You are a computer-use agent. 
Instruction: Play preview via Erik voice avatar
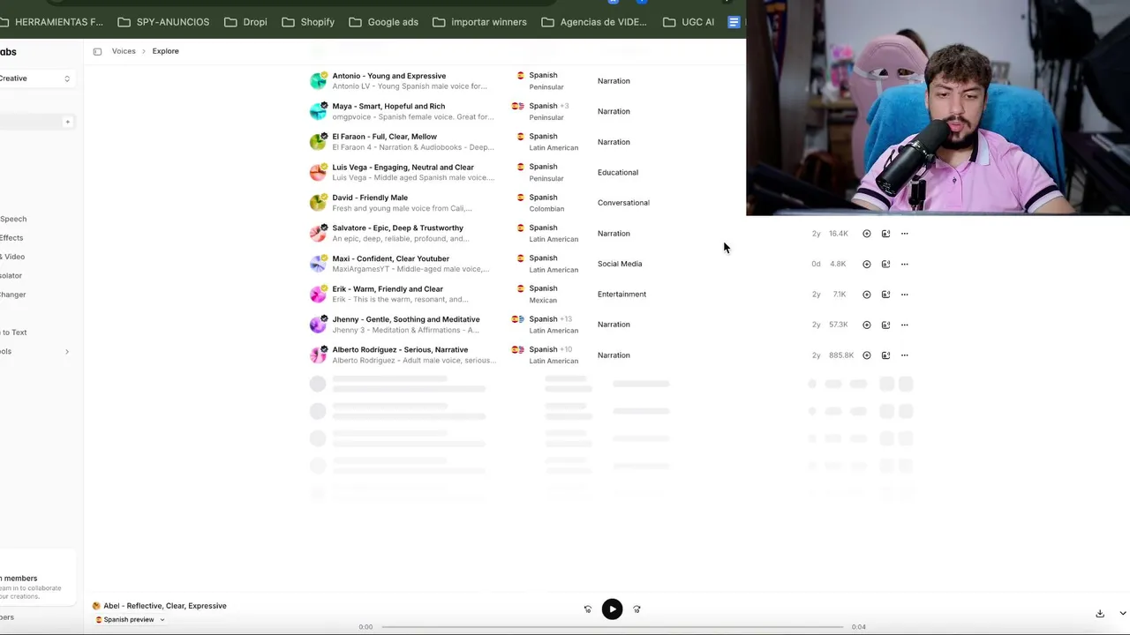click(318, 295)
